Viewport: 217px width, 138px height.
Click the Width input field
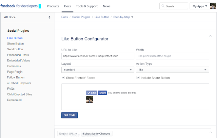pos(173,56)
